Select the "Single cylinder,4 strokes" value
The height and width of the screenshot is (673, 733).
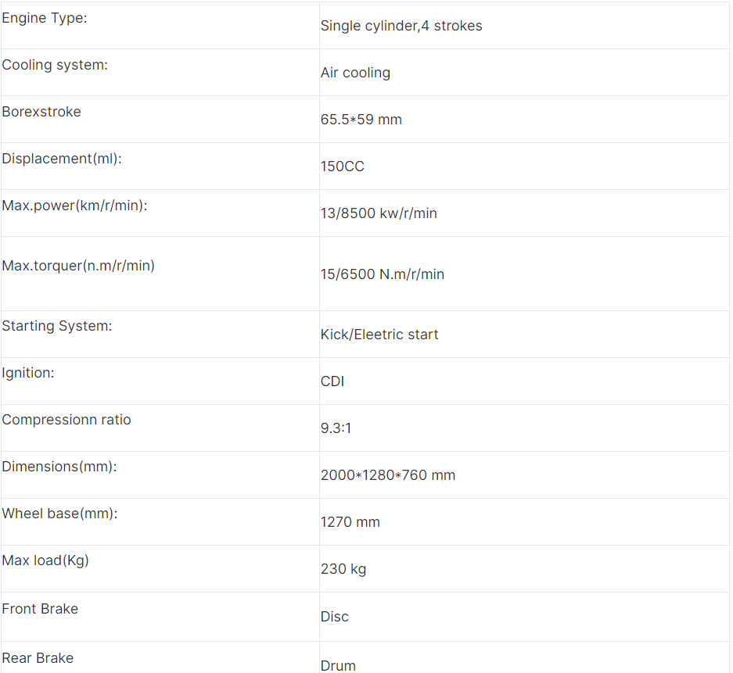pos(401,26)
